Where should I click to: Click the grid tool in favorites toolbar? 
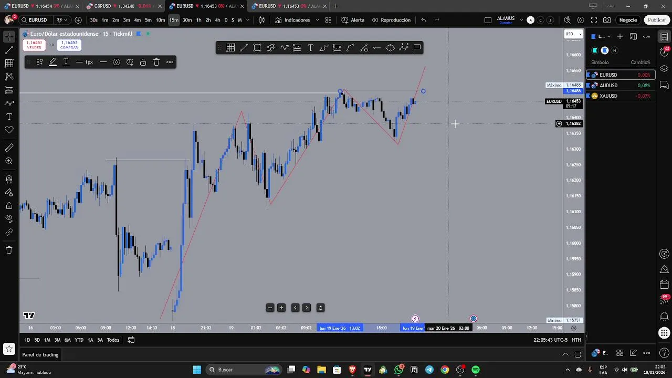[230, 48]
